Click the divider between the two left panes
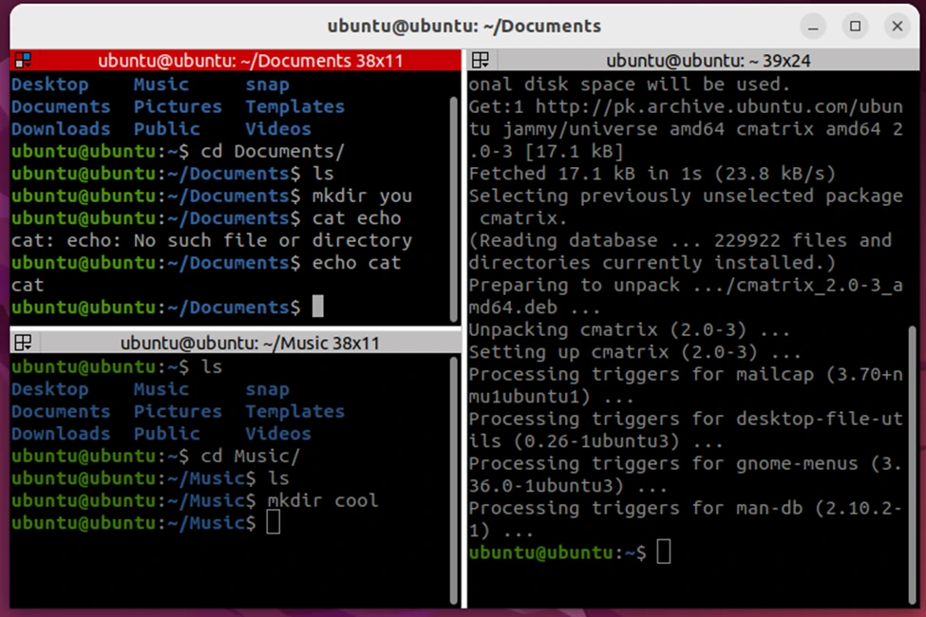 [235, 328]
